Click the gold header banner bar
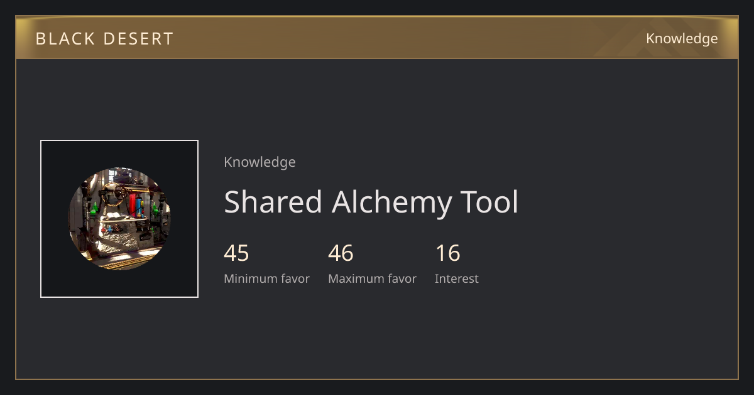This screenshot has width=754, height=395. 377,38
